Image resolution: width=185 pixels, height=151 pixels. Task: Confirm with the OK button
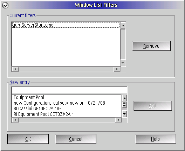28,139
